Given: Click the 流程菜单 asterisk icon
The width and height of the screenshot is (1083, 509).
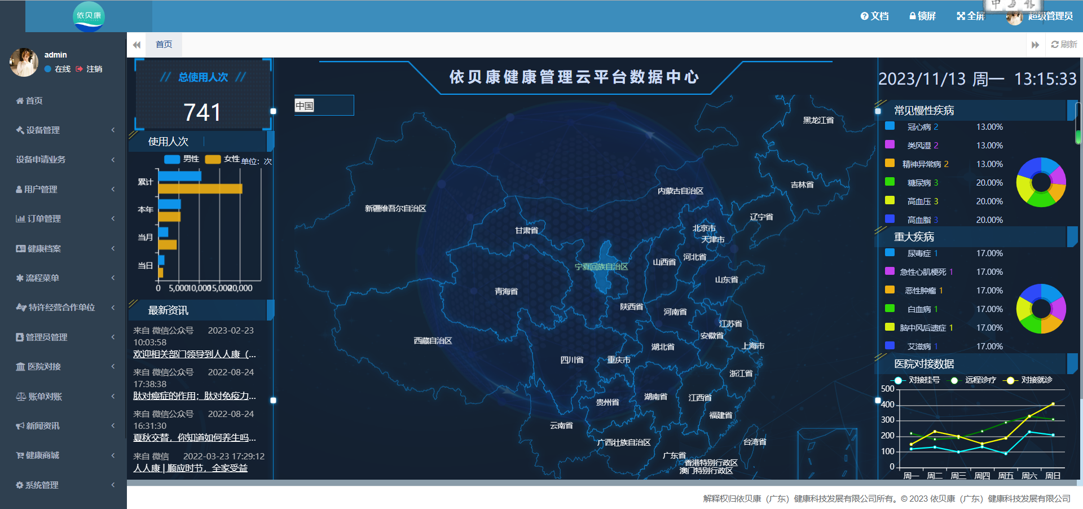Looking at the screenshot, I should point(20,278).
